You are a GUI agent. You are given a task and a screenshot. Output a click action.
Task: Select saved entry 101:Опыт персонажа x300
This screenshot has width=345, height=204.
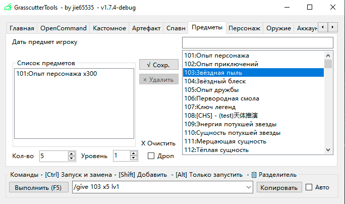(56, 74)
